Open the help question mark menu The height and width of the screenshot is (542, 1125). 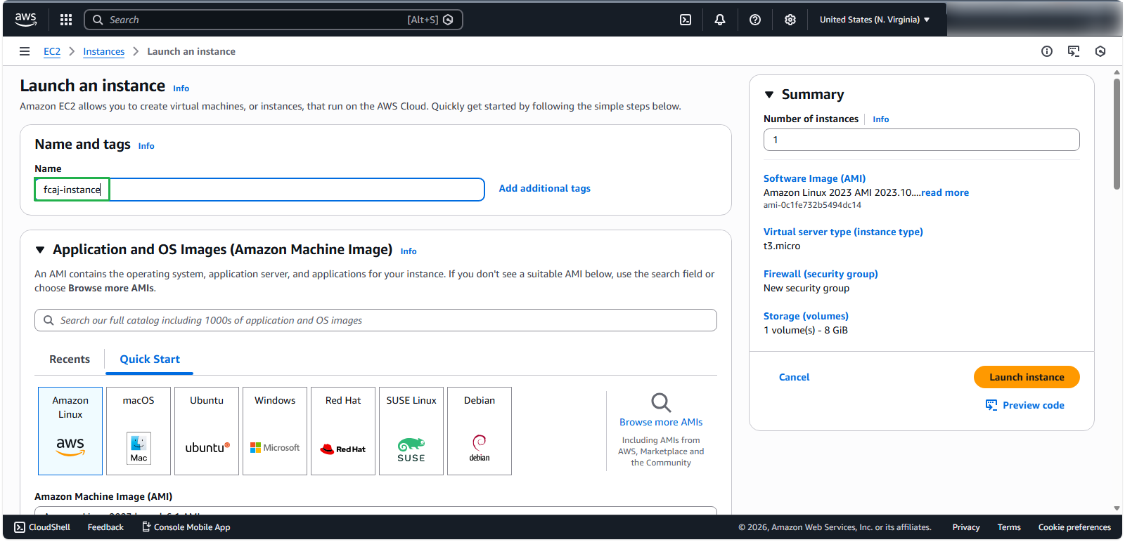[x=755, y=20]
